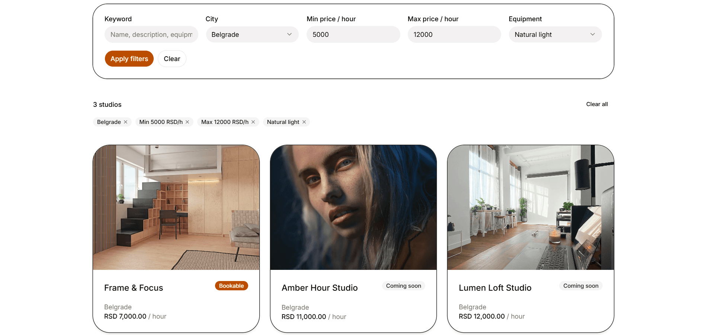This screenshot has height=335, width=705.
Task: Apply filters with the orange button
Action: coord(129,59)
